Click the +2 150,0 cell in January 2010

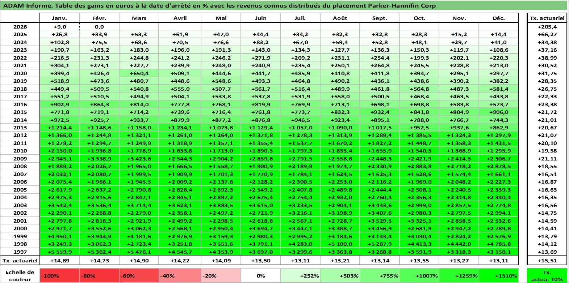point(59,151)
